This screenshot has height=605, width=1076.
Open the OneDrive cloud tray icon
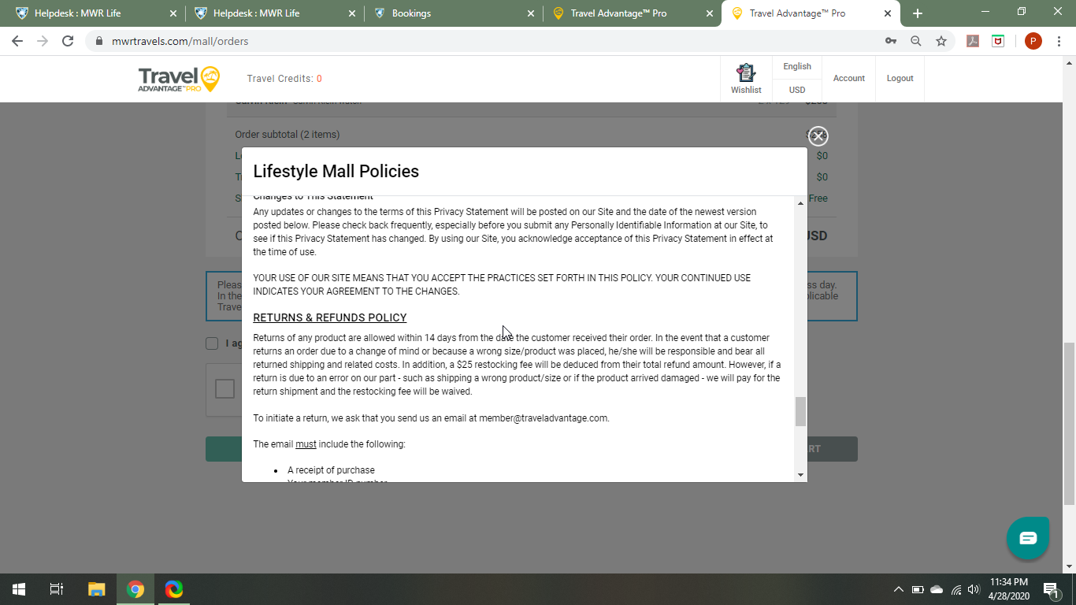(x=937, y=589)
